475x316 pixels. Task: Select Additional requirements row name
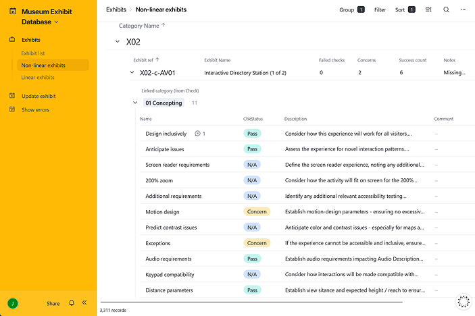tap(173, 196)
